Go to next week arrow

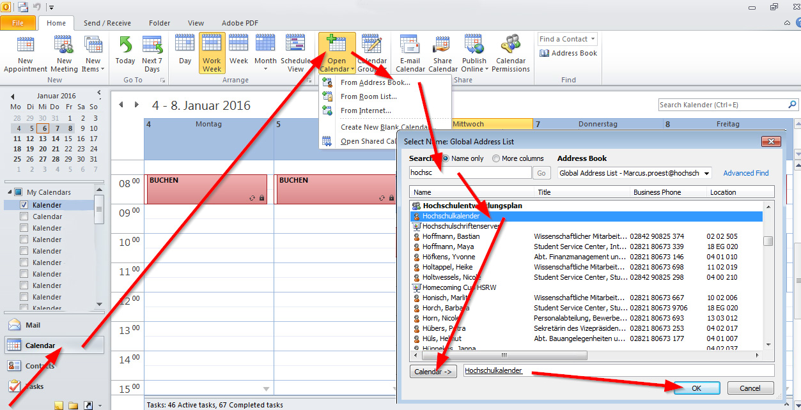click(136, 105)
